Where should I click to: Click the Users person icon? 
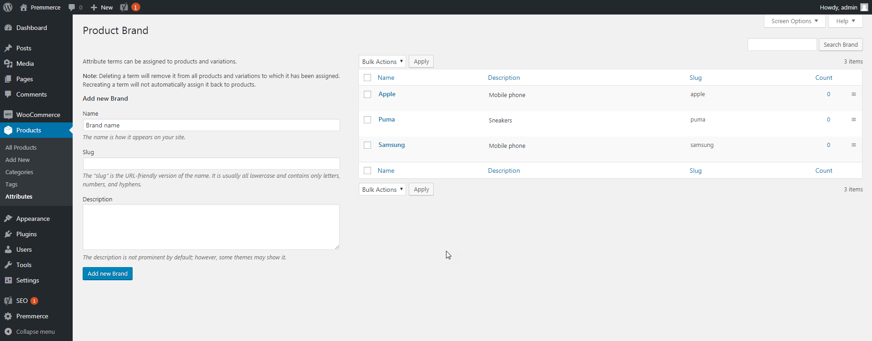[8, 249]
